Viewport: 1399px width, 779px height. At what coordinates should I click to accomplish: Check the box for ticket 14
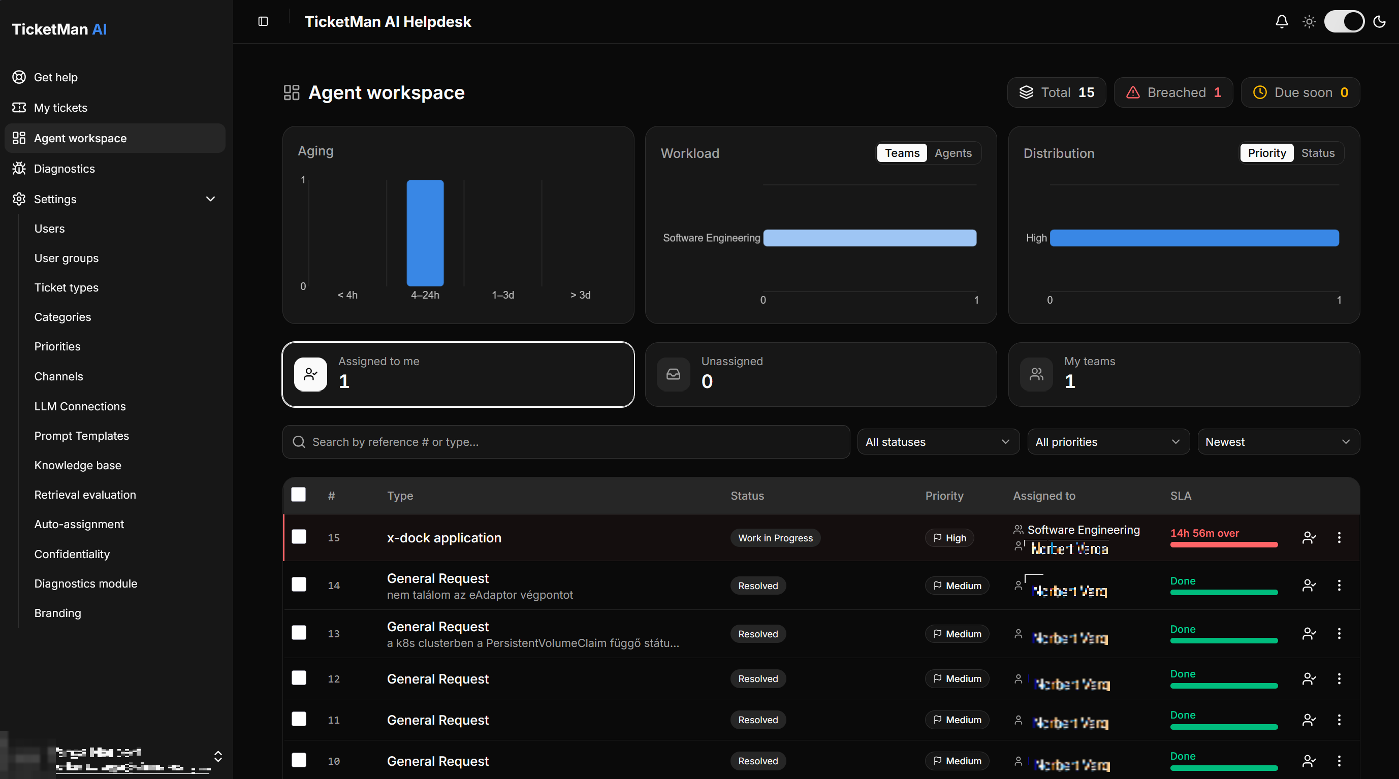click(x=299, y=585)
